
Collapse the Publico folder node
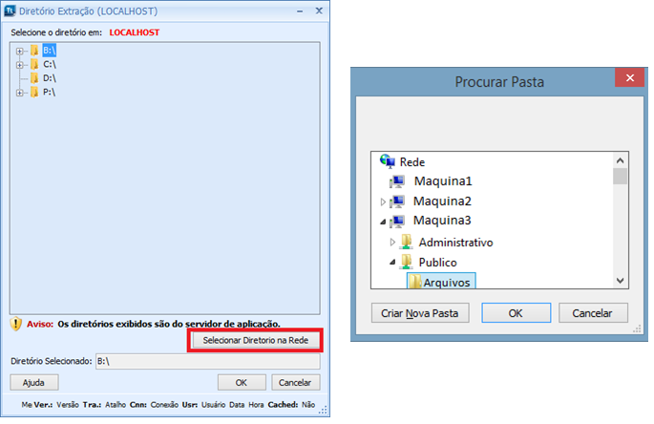(x=392, y=262)
